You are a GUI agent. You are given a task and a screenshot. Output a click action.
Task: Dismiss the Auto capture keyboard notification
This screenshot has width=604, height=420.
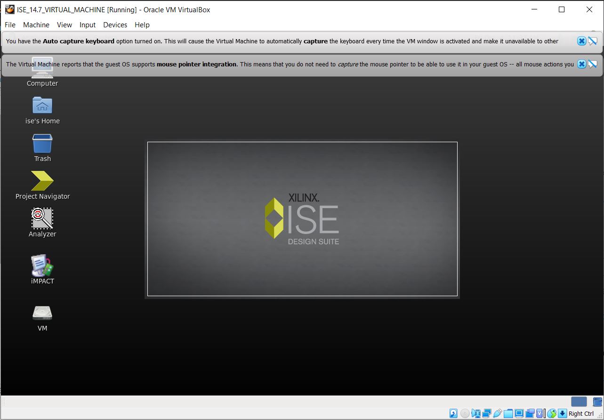click(582, 41)
